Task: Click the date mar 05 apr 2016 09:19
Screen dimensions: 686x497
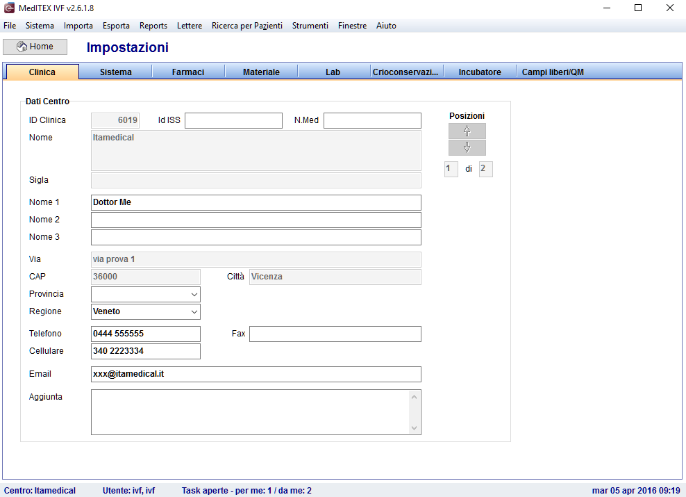Action: (x=636, y=491)
